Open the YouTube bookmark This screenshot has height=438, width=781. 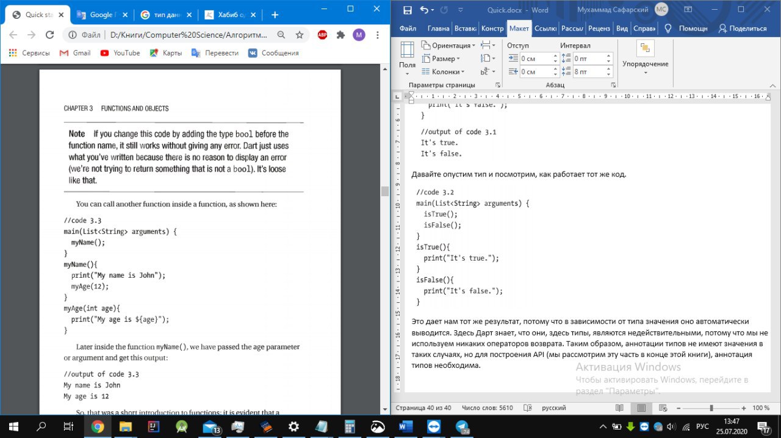point(120,53)
